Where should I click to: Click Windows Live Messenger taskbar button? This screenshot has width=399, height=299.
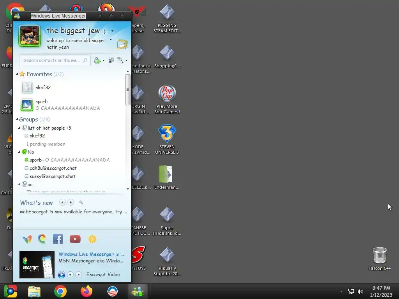click(x=138, y=291)
